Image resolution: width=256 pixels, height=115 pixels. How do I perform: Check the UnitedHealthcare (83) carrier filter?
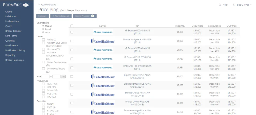tap(43, 69)
